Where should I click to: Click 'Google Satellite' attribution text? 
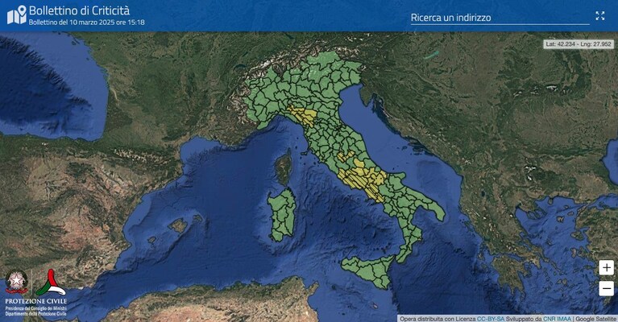click(x=595, y=319)
